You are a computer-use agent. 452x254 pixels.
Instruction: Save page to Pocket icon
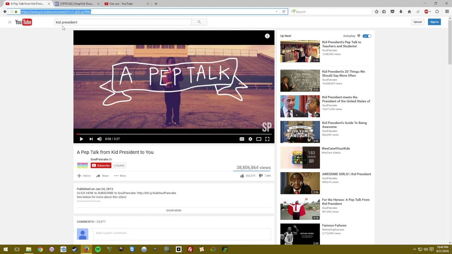(392, 12)
